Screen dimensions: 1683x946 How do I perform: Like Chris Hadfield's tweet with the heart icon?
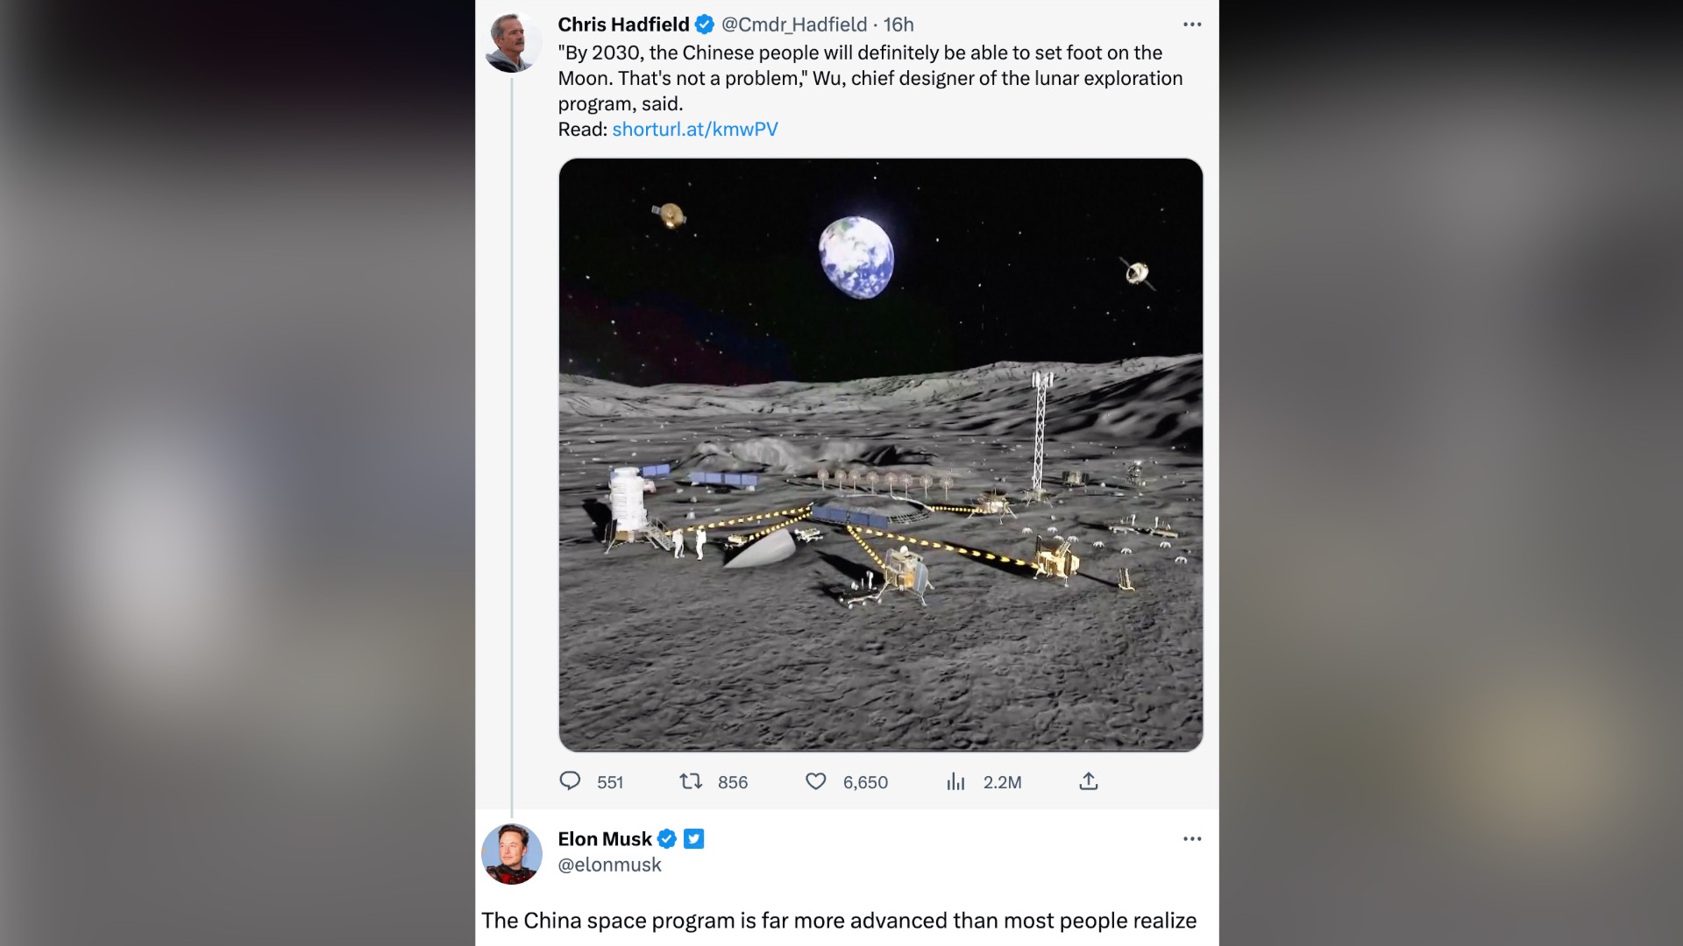[815, 781]
